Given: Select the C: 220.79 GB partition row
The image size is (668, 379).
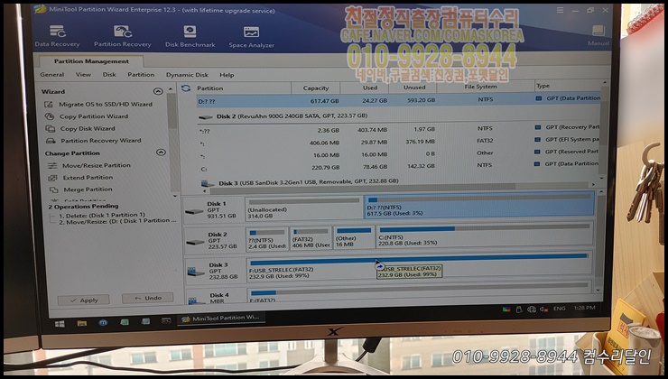Looking at the screenshot, I should [x=398, y=167].
